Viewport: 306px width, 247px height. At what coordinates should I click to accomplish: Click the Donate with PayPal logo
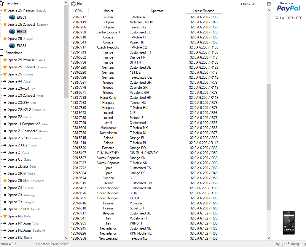[289, 7]
